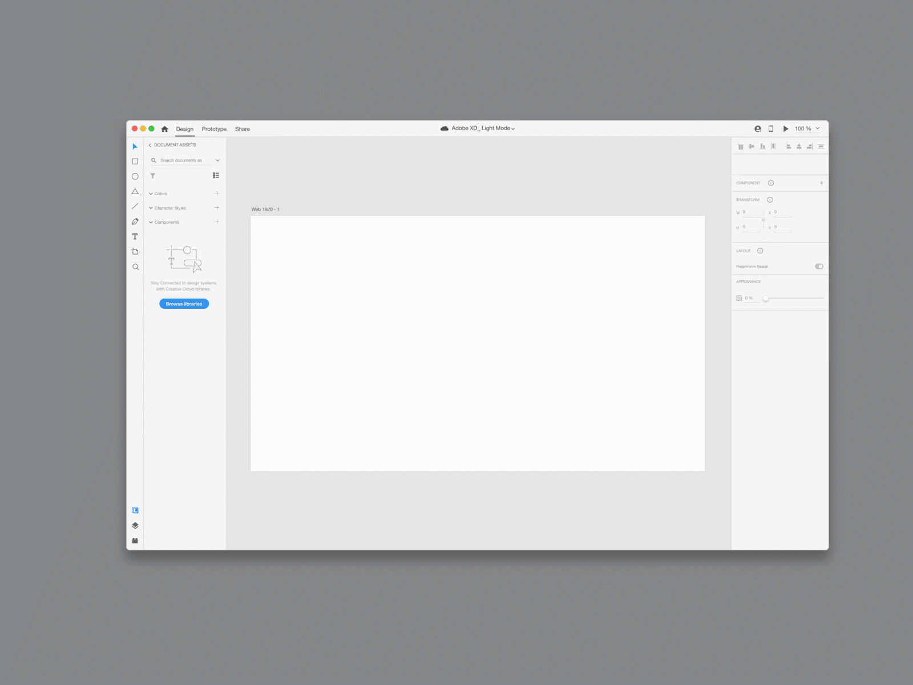Screen dimensions: 913x685
Task: Toggle Responsive Resize switch
Action: tap(819, 267)
